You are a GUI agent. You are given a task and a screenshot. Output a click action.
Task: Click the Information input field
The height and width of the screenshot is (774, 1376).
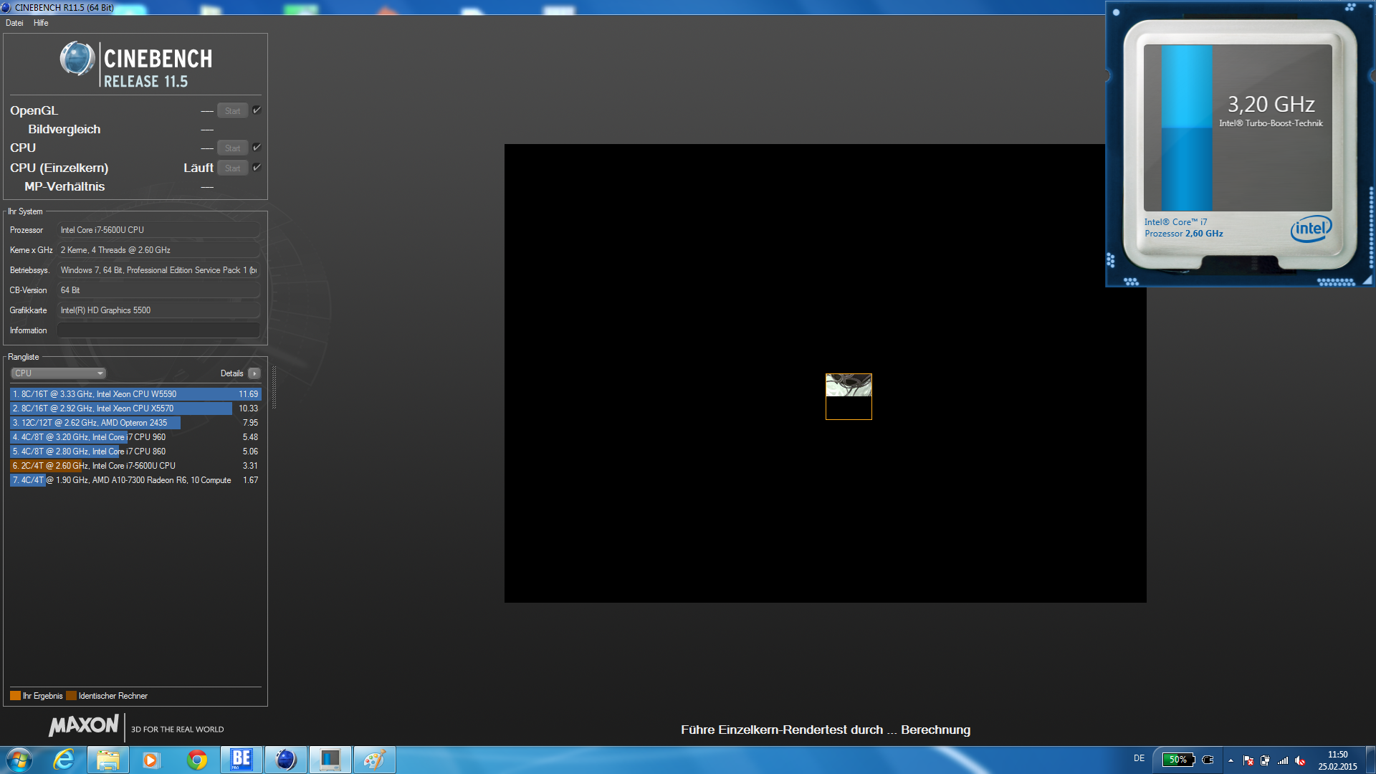click(x=158, y=330)
